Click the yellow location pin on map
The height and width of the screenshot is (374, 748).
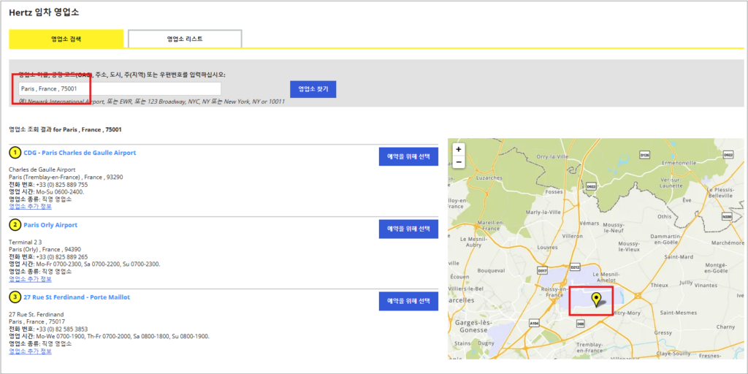click(x=596, y=299)
